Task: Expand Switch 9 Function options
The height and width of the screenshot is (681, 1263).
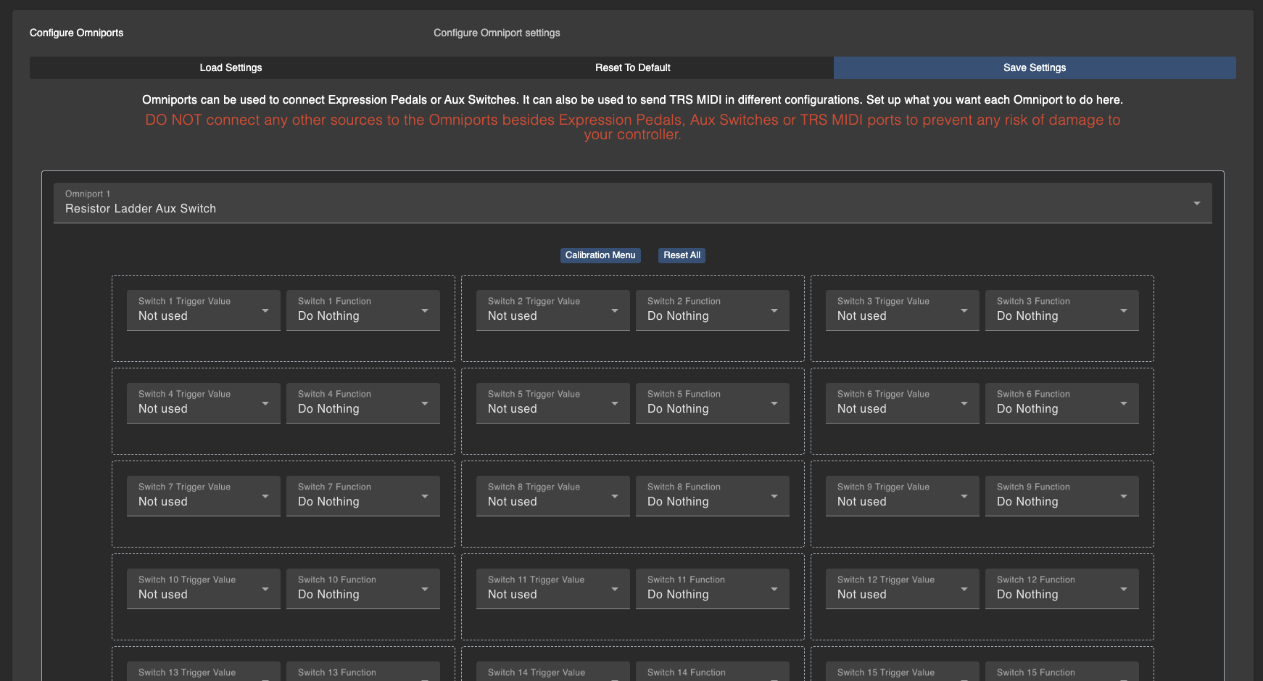Action: click(x=1061, y=496)
